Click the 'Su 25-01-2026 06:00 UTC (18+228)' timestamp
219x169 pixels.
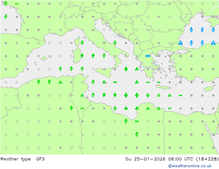coord(172,159)
